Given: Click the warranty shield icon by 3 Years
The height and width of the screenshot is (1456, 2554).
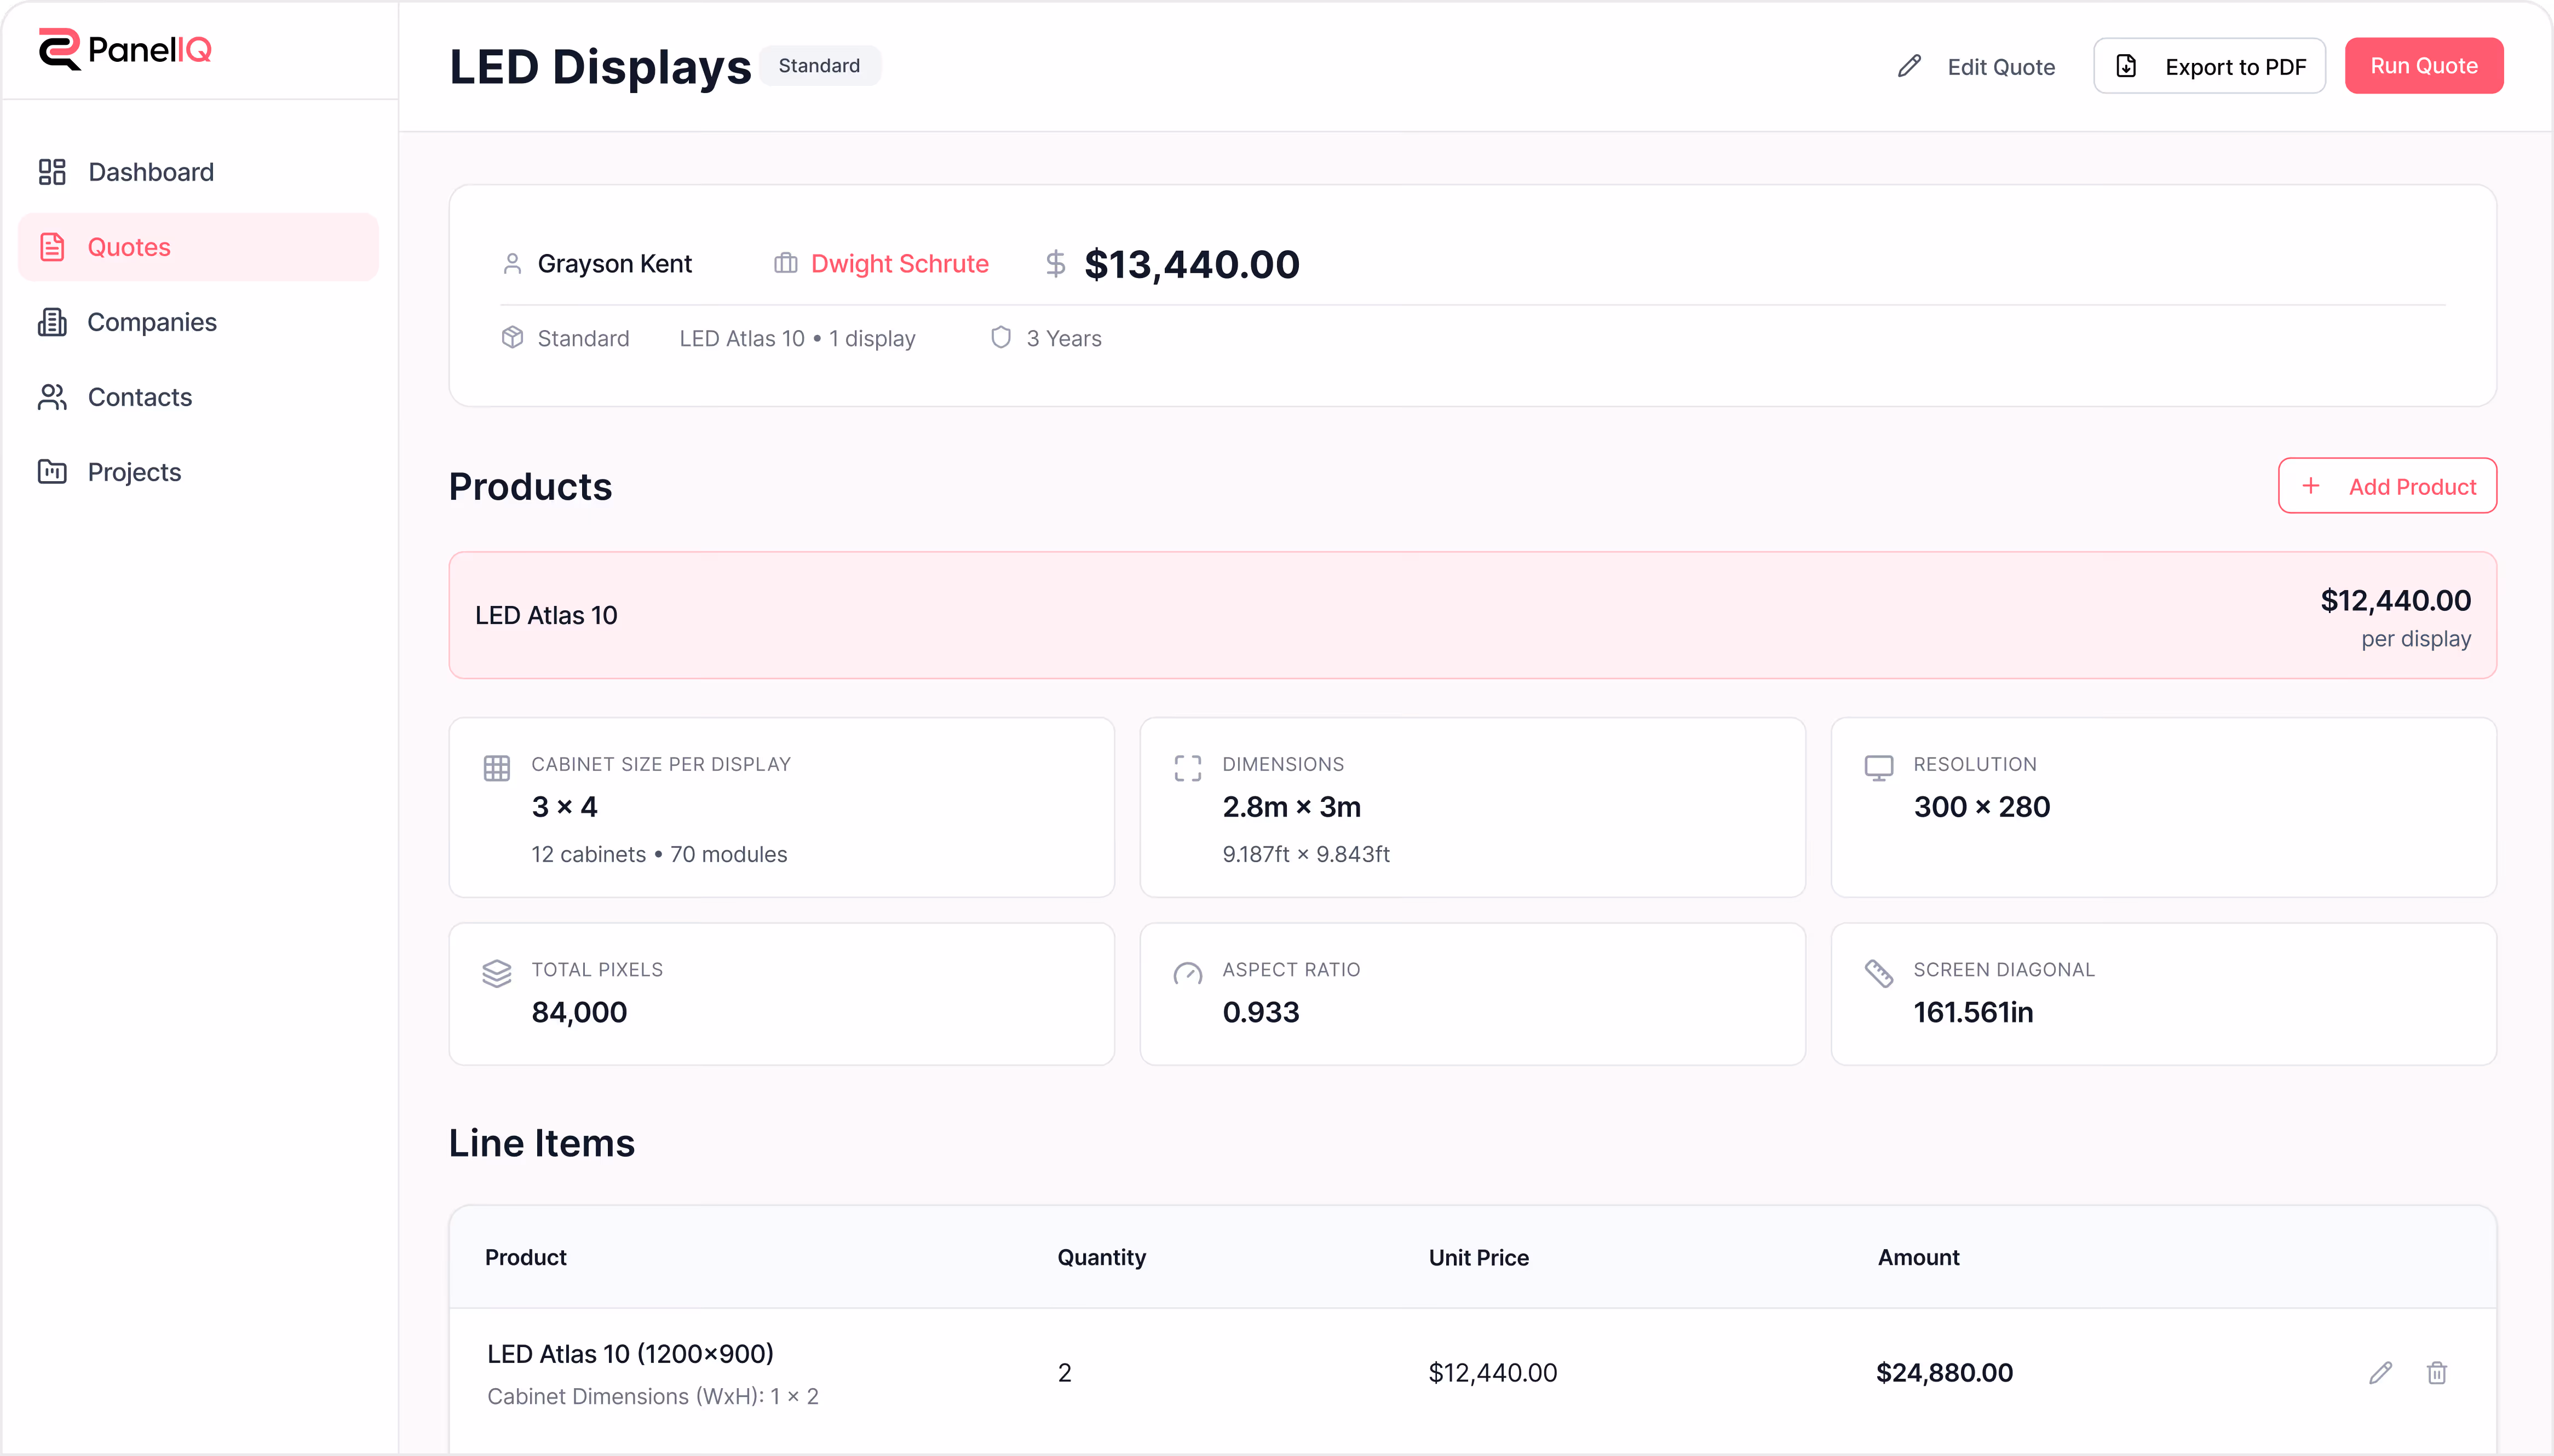Looking at the screenshot, I should [1000, 338].
